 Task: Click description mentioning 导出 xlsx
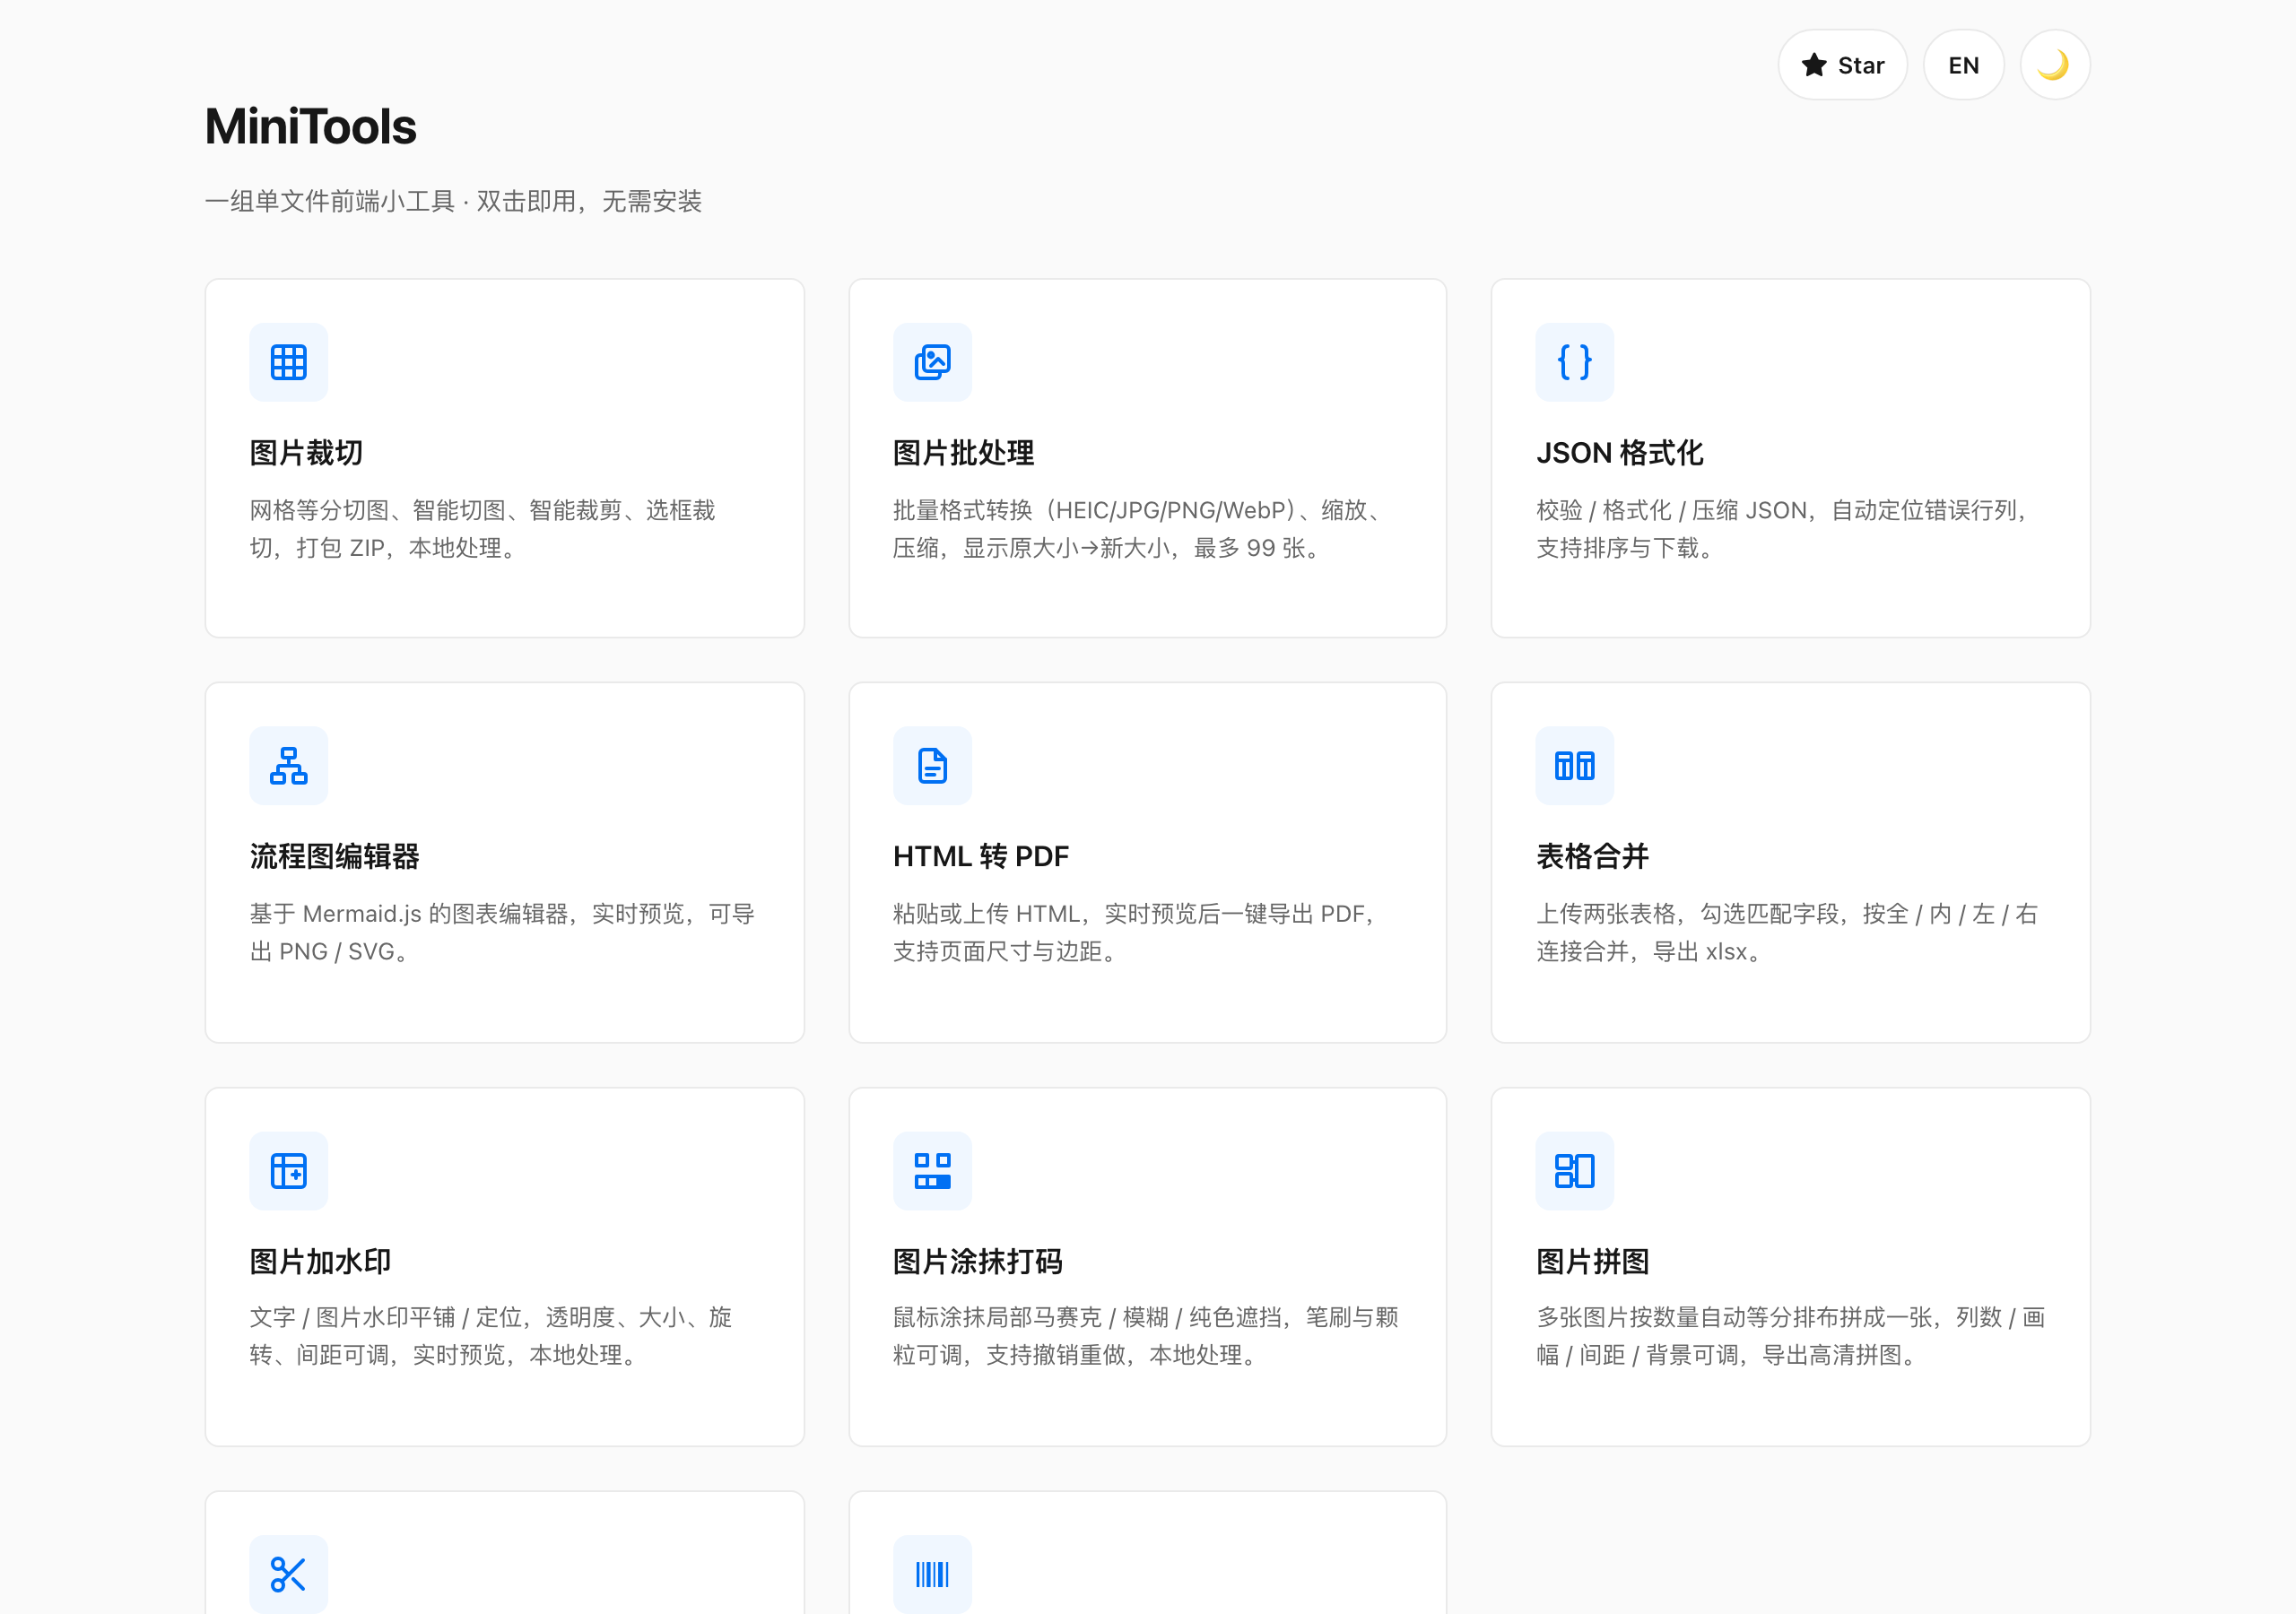(1787, 932)
